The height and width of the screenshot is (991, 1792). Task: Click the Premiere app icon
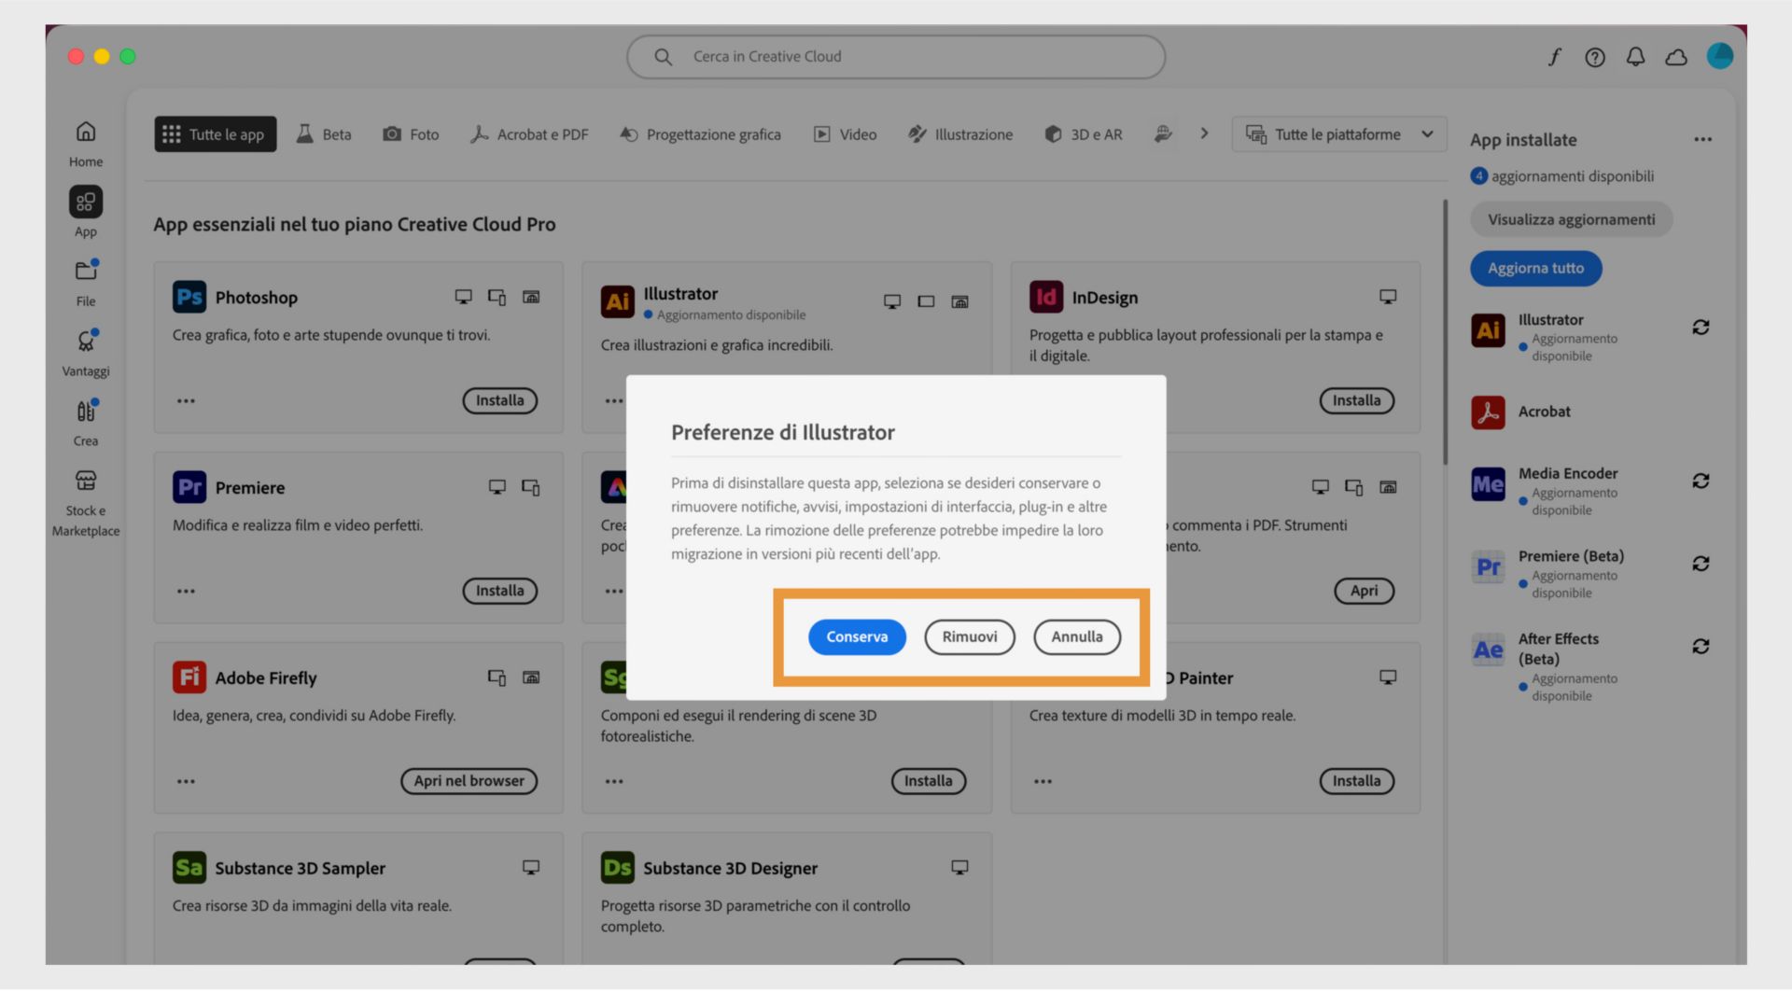[x=189, y=487]
